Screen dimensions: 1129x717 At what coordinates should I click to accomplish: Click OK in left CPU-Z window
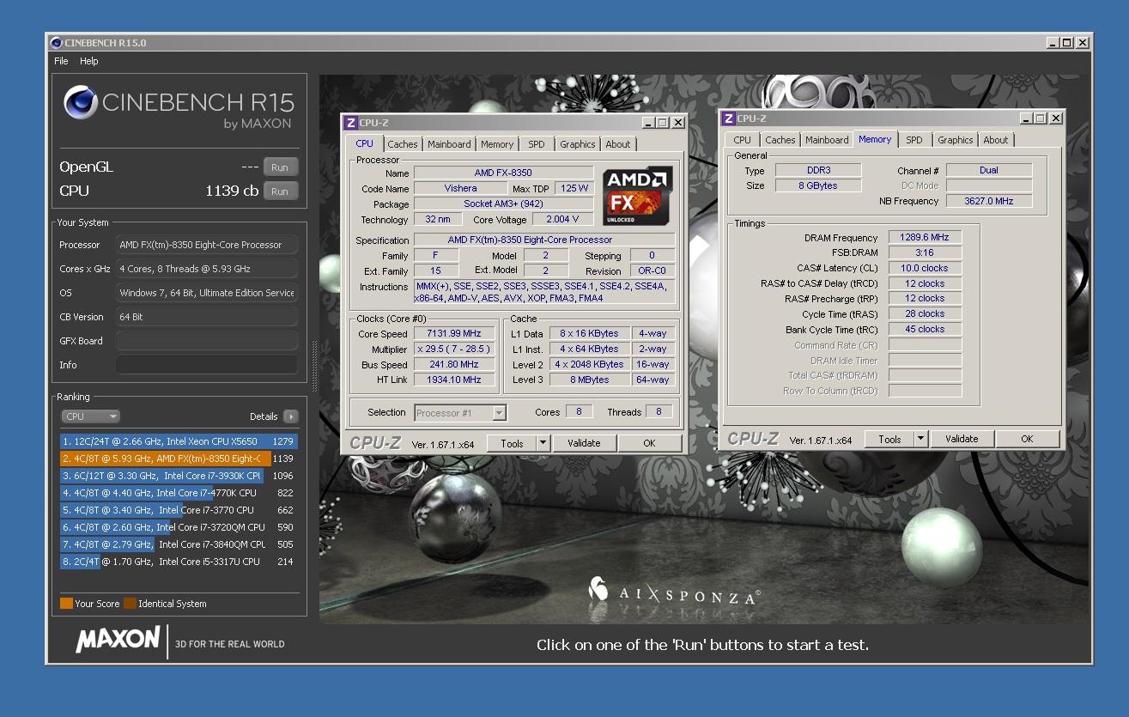click(x=649, y=443)
